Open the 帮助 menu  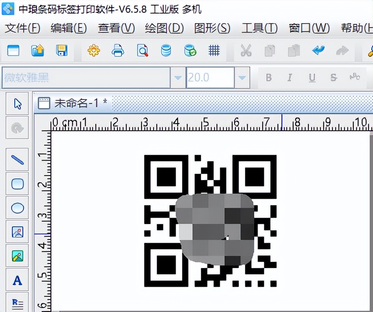357,28
